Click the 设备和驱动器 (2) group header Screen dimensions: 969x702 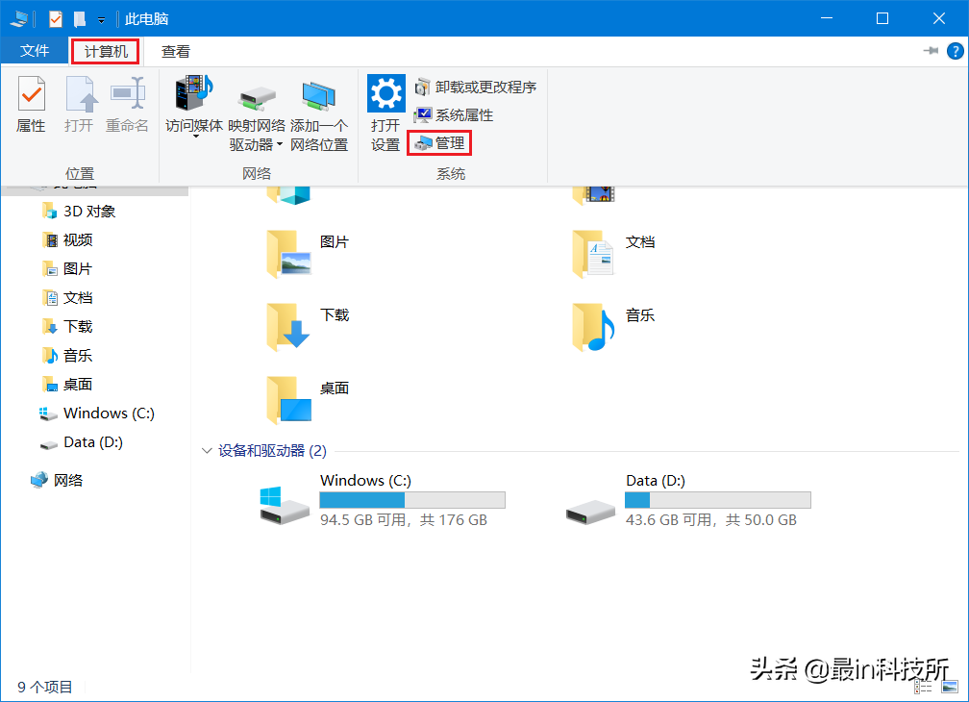273,450
